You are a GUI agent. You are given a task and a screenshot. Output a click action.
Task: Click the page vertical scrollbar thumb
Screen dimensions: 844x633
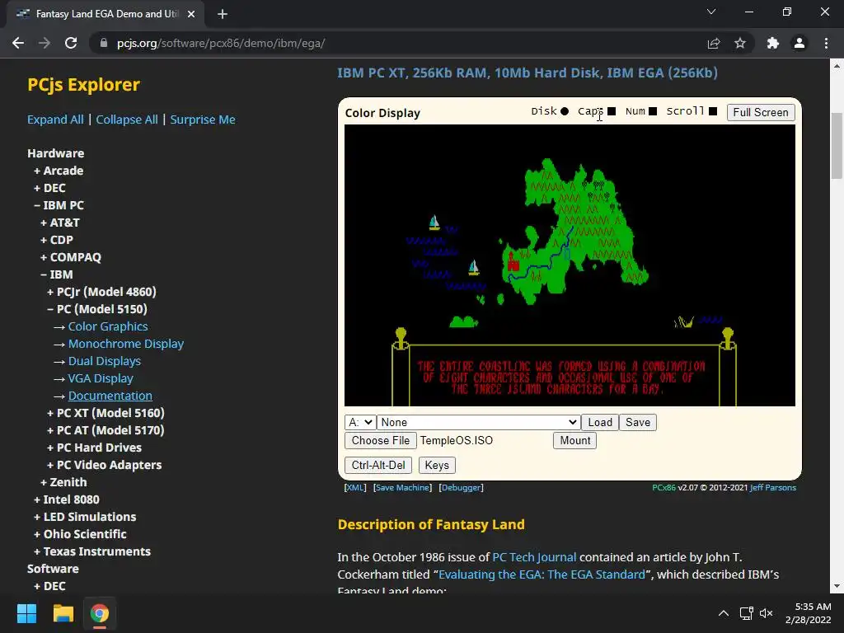point(837,145)
